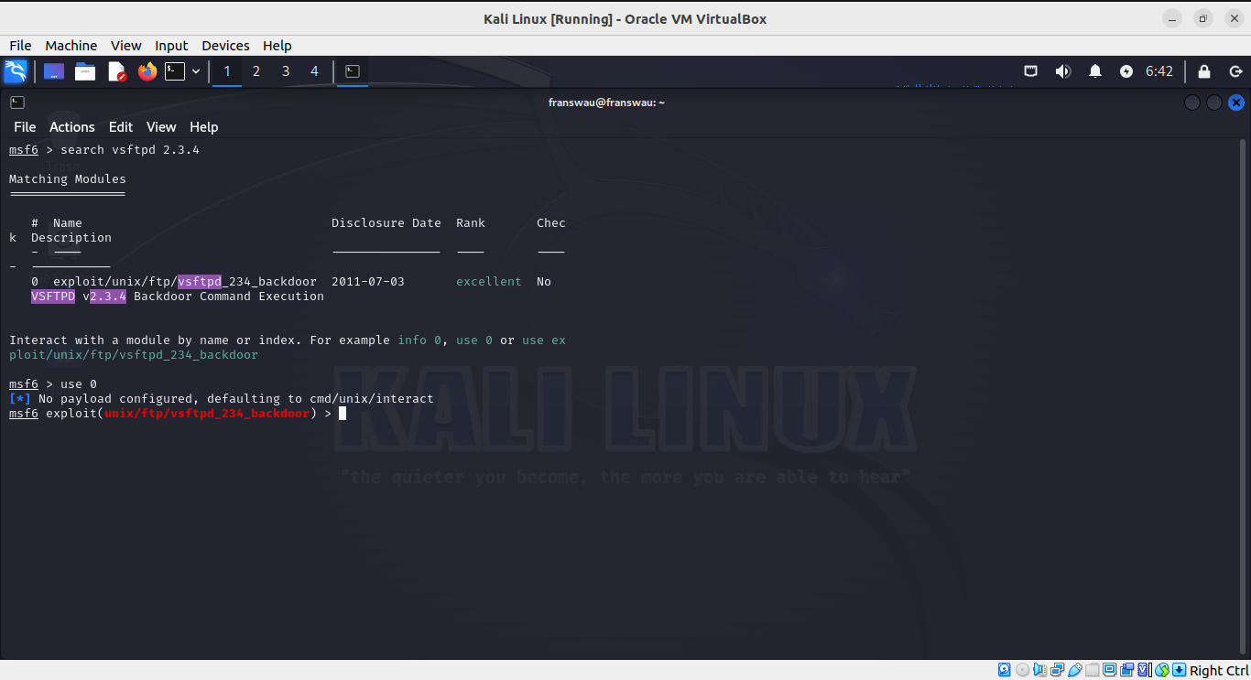Open the volume control in the panel
Image resolution: width=1251 pixels, height=680 pixels.
[x=1063, y=71]
